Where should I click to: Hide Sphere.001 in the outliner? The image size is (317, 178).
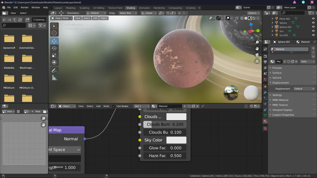click(313, 27)
